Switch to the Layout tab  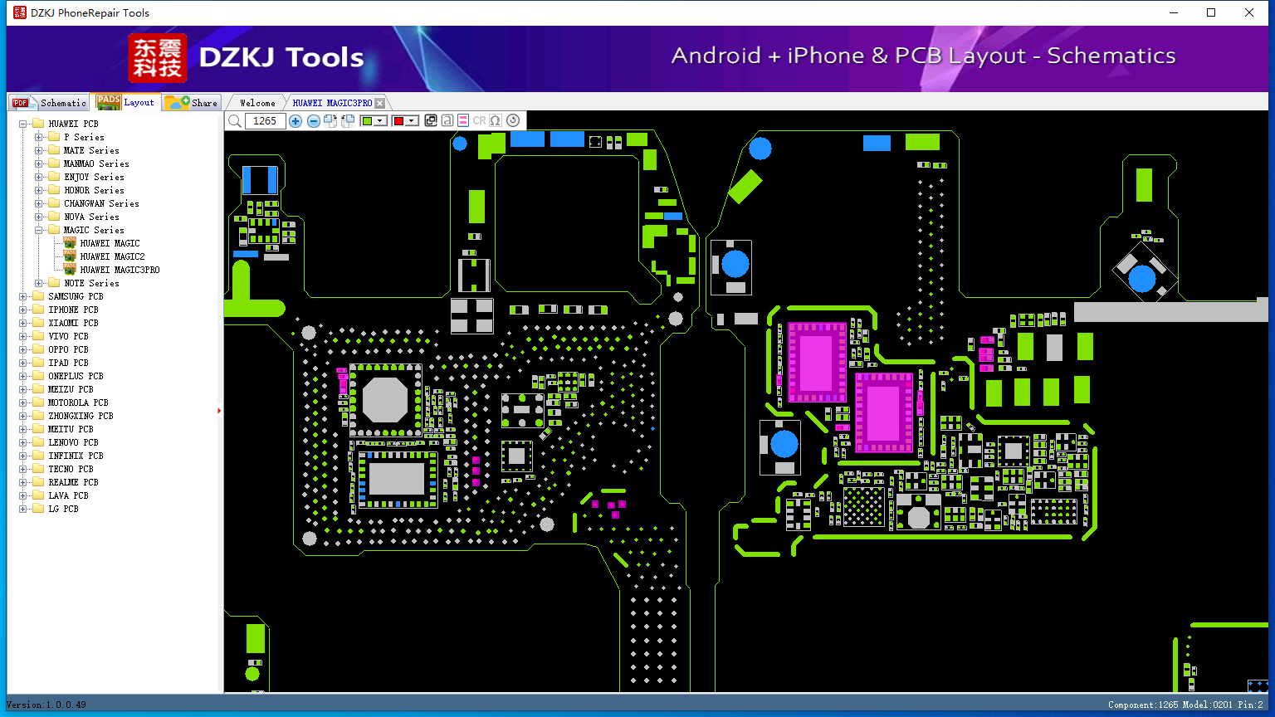point(125,102)
